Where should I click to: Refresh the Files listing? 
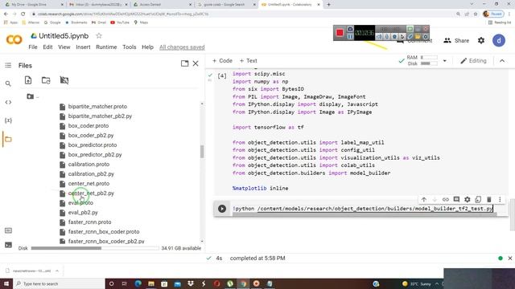point(46,80)
